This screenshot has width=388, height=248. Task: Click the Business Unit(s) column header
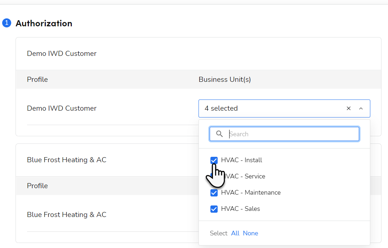(x=224, y=79)
